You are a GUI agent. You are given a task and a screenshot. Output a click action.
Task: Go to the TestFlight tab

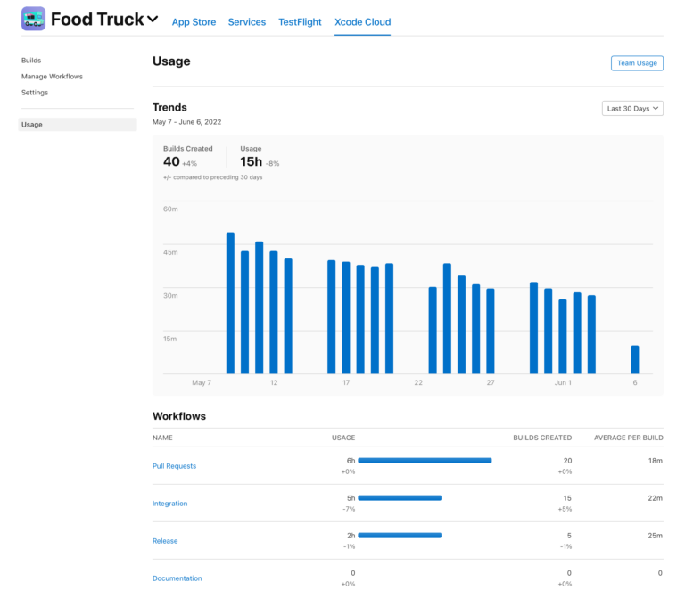(300, 22)
